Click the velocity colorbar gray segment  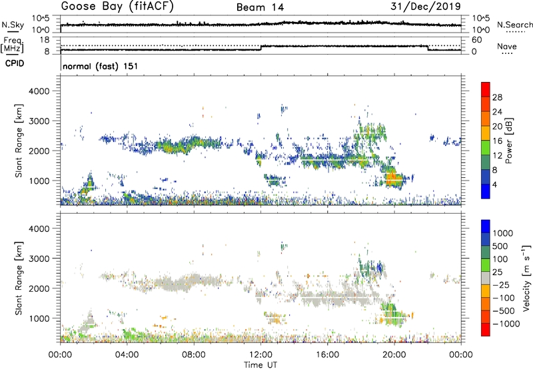coord(486,278)
